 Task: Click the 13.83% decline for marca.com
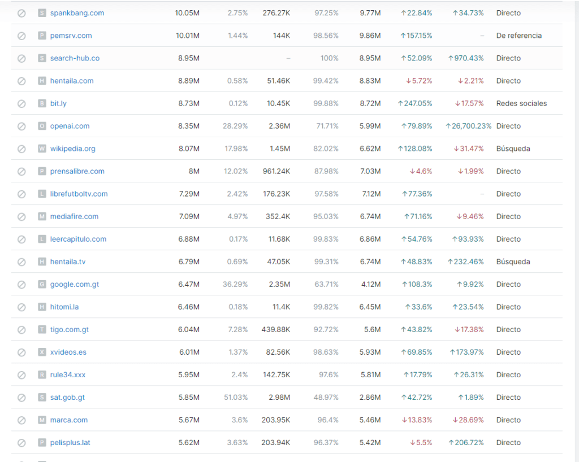(x=417, y=420)
